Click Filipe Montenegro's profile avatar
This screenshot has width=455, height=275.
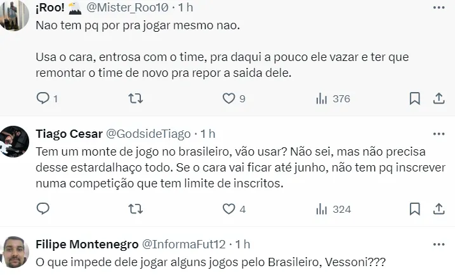pyautogui.click(x=16, y=253)
